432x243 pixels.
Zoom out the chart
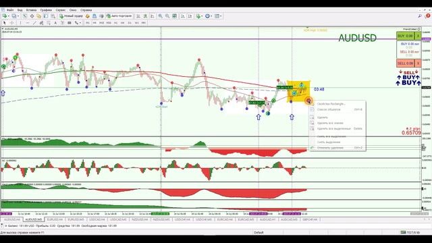(x=167, y=16)
